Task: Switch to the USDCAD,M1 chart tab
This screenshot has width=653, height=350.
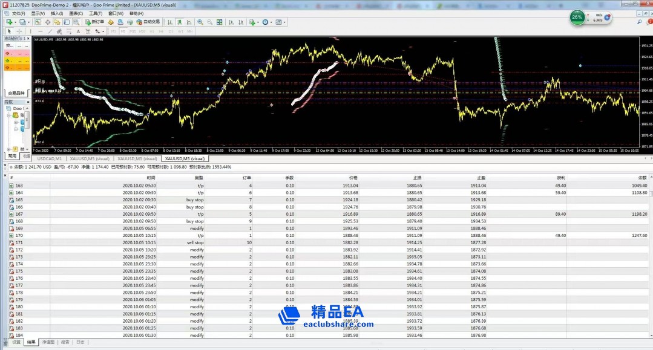Action: (x=49, y=158)
